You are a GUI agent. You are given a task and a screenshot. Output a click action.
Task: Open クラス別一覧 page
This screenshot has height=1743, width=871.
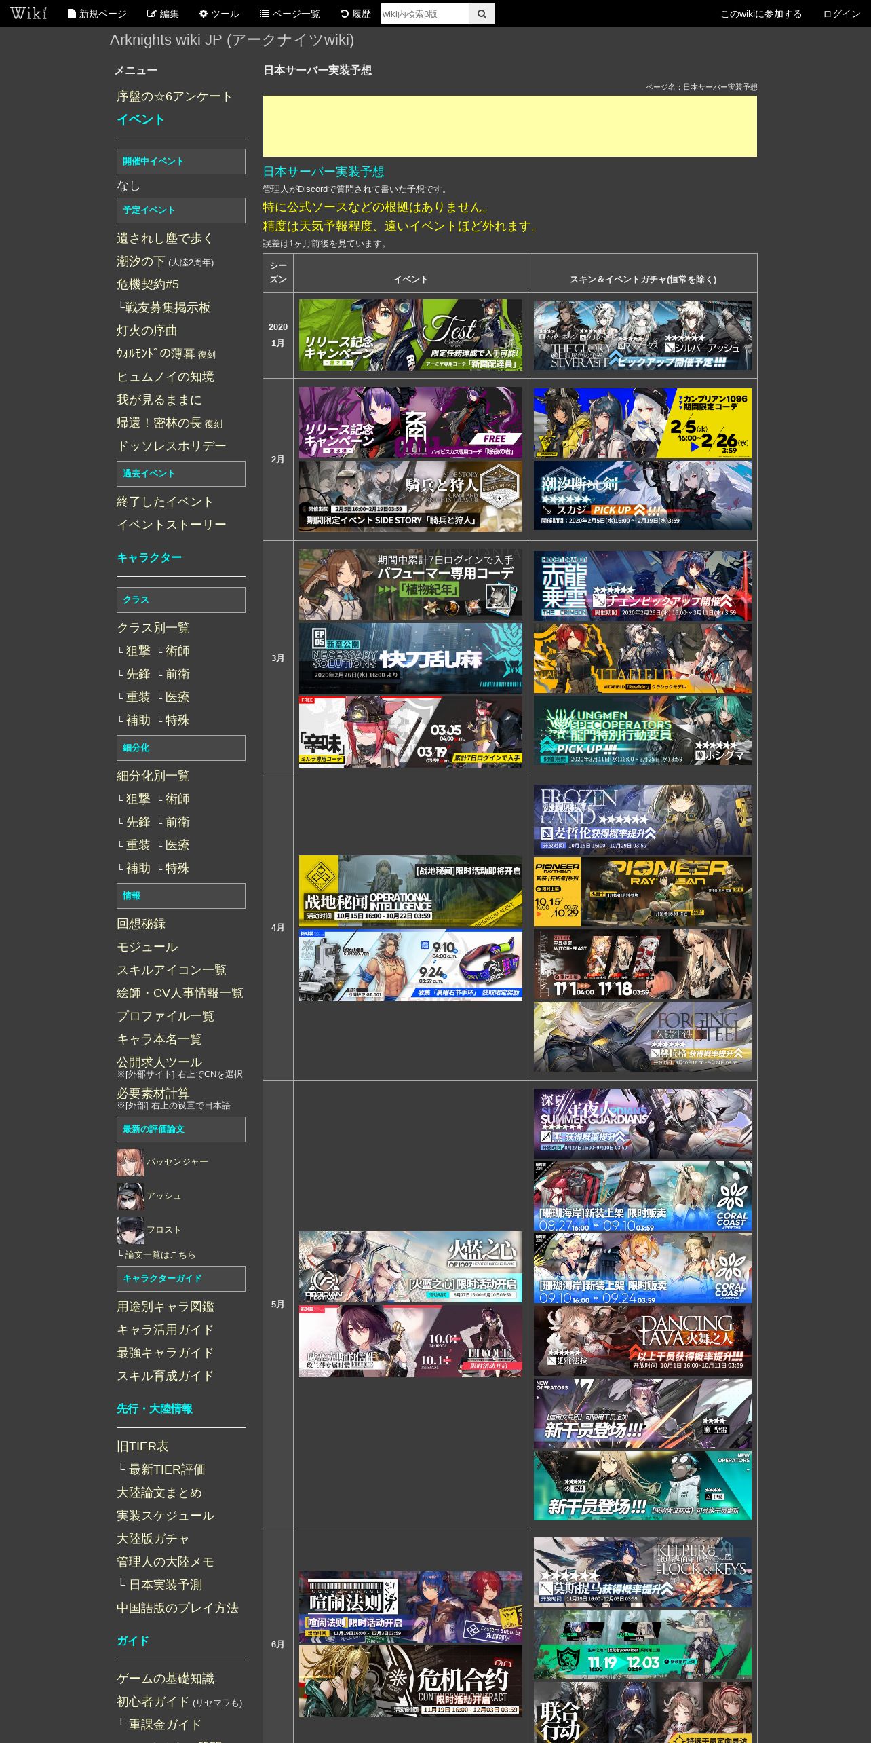point(153,628)
